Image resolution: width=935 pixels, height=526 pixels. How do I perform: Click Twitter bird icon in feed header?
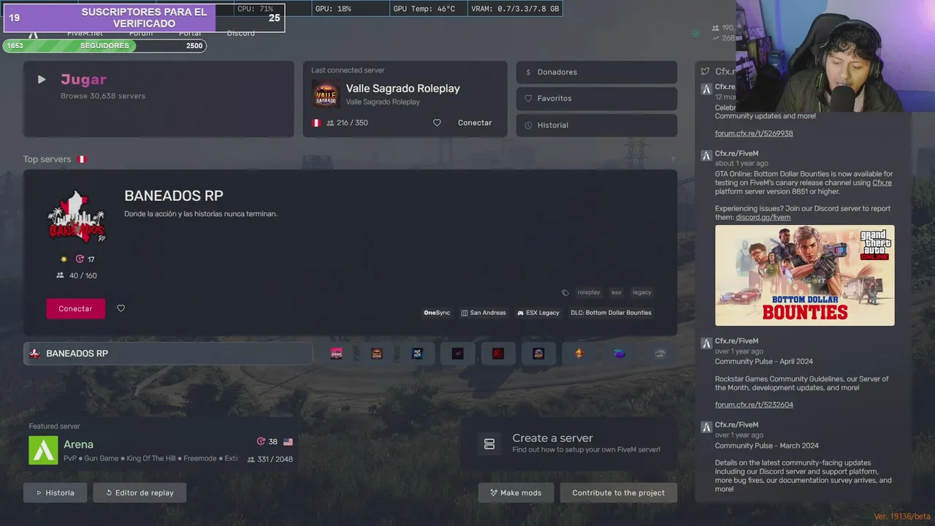click(x=705, y=72)
